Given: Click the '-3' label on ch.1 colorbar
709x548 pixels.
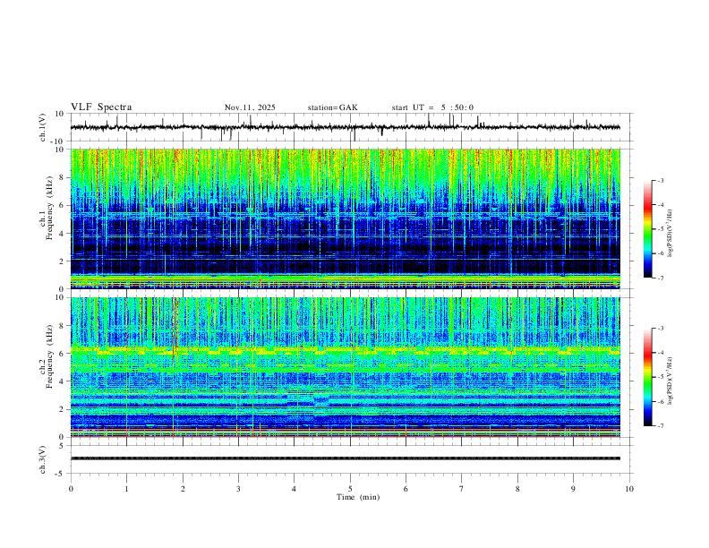Looking at the screenshot, I should [660, 180].
